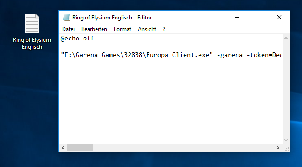This screenshot has height=167, width=302.
Task: Open the Bearbeiten menu
Action: (x=94, y=29)
